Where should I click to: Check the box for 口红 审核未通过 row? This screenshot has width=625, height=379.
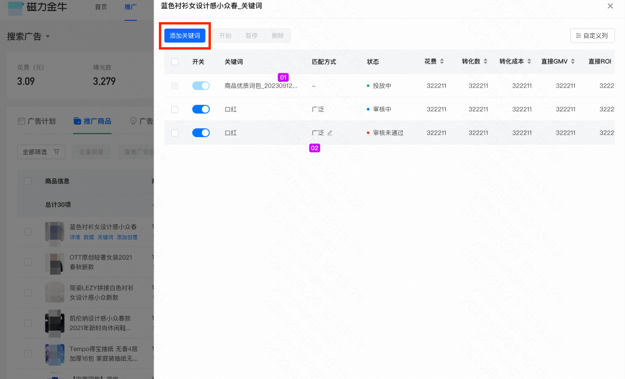(x=175, y=133)
